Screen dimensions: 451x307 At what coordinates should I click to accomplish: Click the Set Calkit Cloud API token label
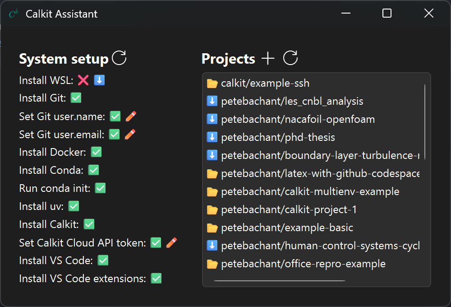coord(82,243)
